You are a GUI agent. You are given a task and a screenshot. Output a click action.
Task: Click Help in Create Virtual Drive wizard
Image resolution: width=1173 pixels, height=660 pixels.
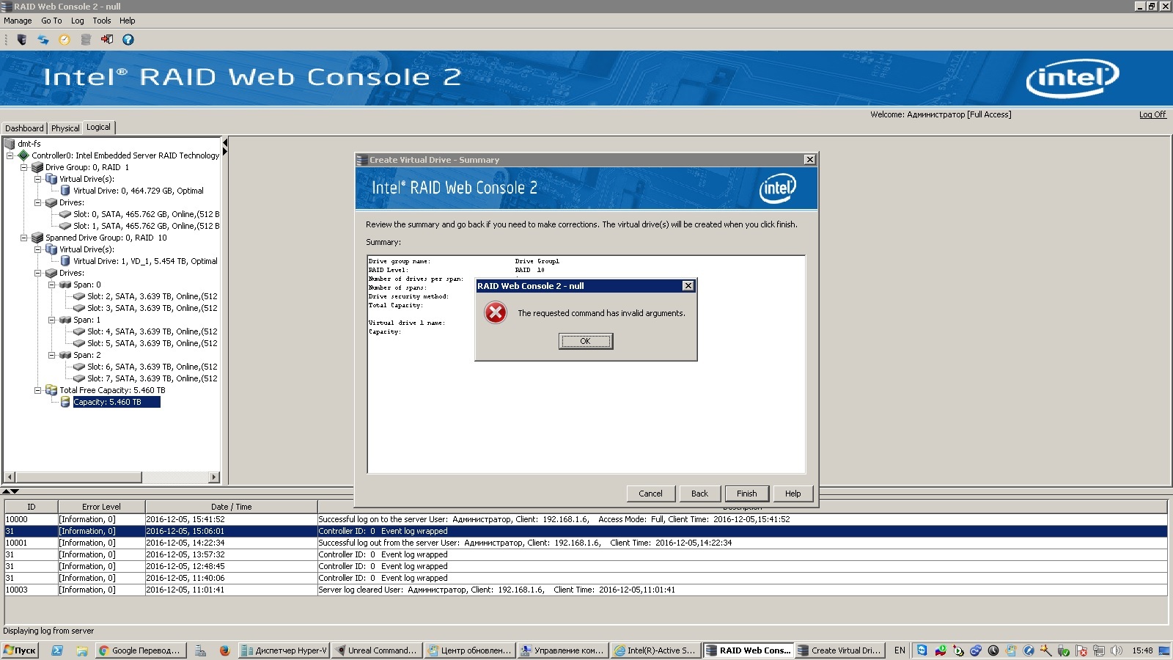tap(793, 494)
